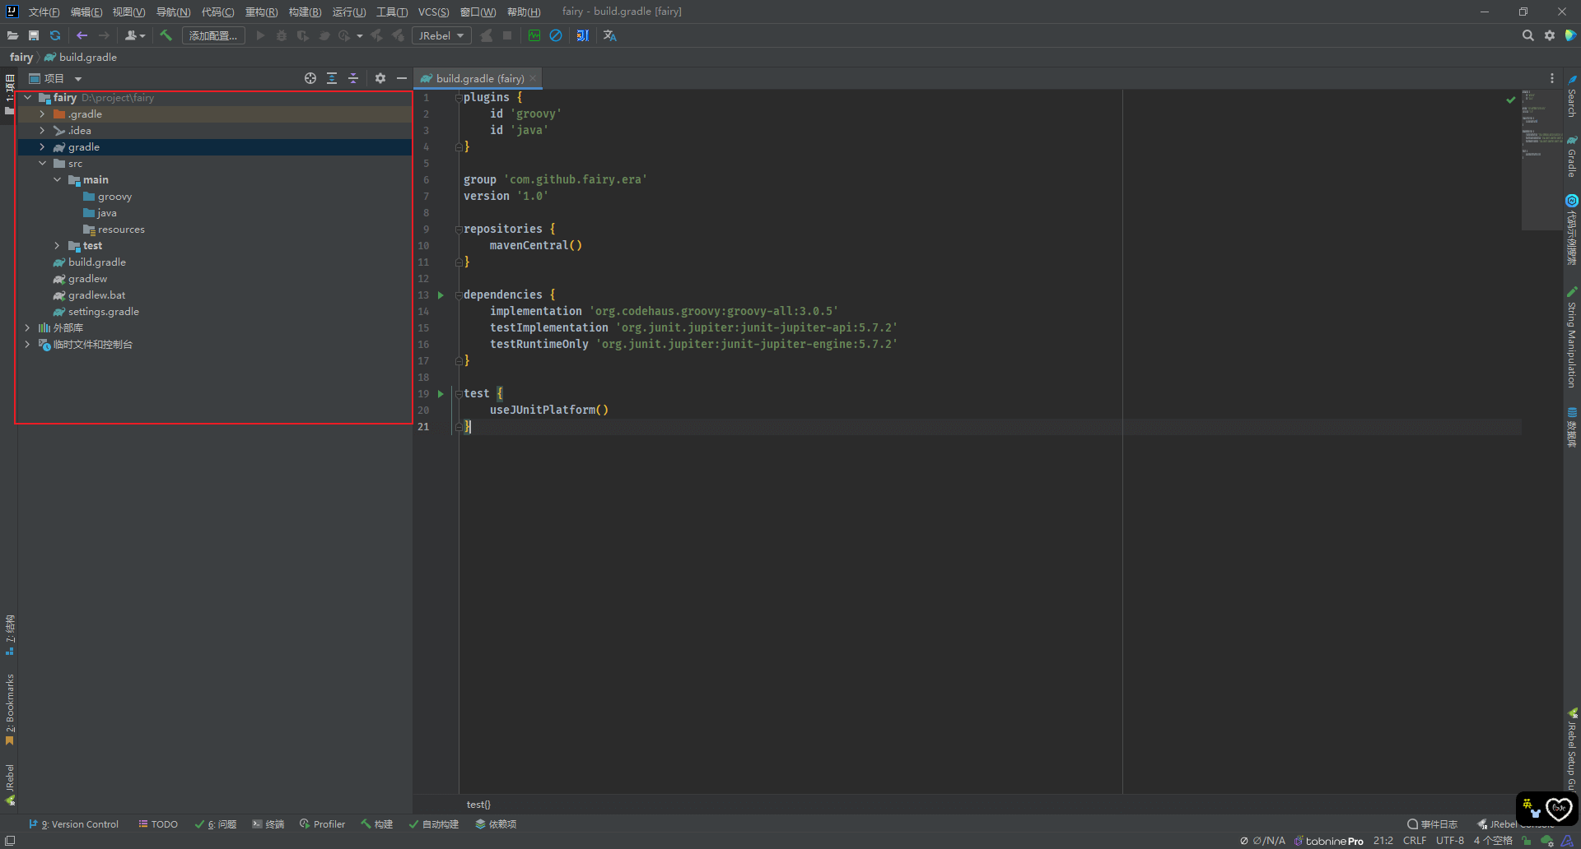Click the 添加配置... button
The height and width of the screenshot is (849, 1581).
[213, 35]
